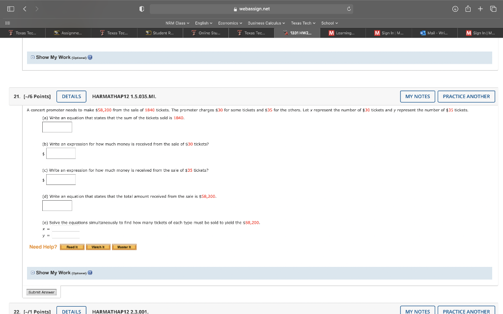This screenshot has width=503, height=314.
Task: Open PRACTICE ANOTHER for question 21
Action: tap(466, 96)
